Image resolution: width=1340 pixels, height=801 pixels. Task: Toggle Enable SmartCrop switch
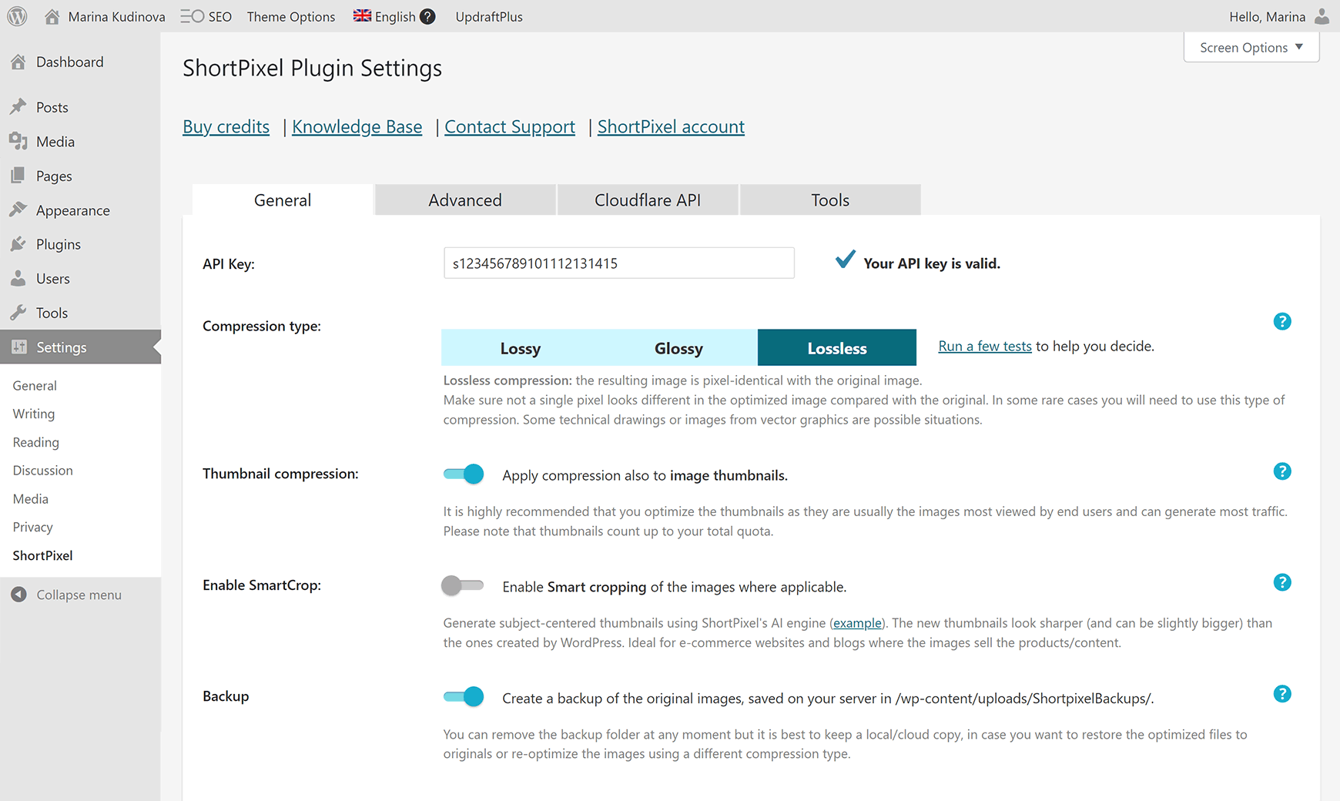click(x=462, y=585)
